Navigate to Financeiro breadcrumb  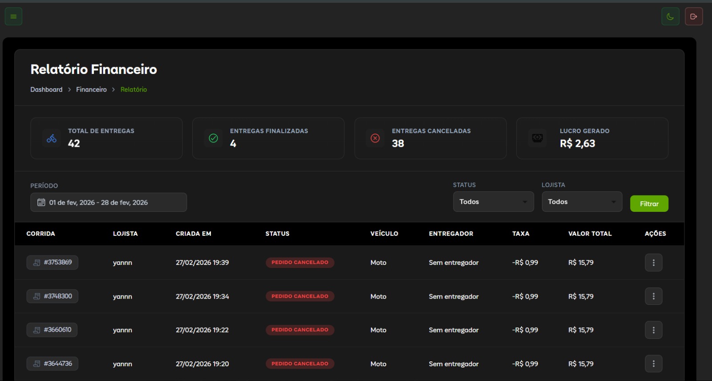coord(91,89)
